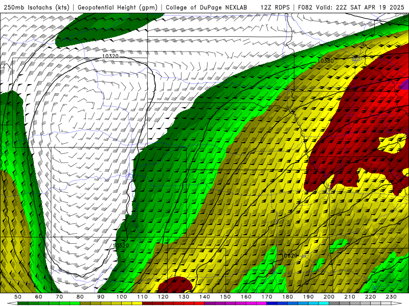Click the dark blue swatch just right of 170
Viewport: 409px width, 306px height.
tap(272, 303)
